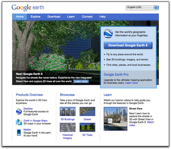Screen dimensions: 171x149
Task: Go to the Download tab
Action: coord(54,17)
